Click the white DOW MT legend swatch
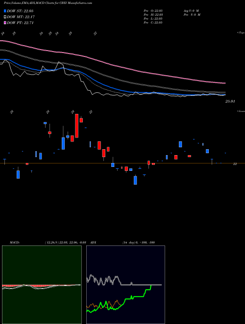 click(5, 17)
